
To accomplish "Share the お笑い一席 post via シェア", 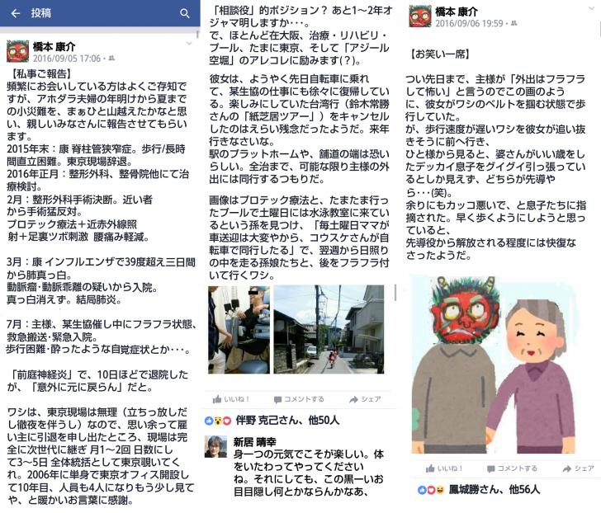I will point(578,468).
